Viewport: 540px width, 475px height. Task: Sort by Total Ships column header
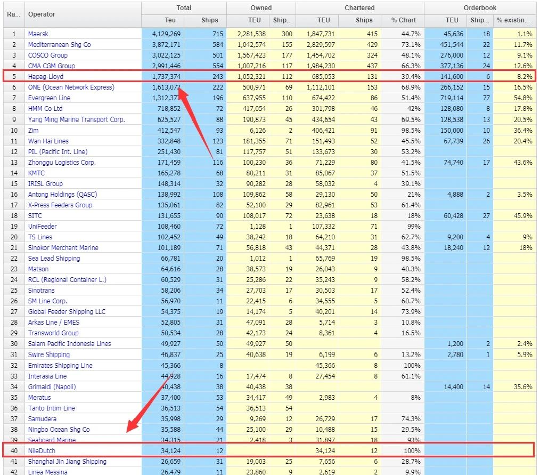point(205,20)
